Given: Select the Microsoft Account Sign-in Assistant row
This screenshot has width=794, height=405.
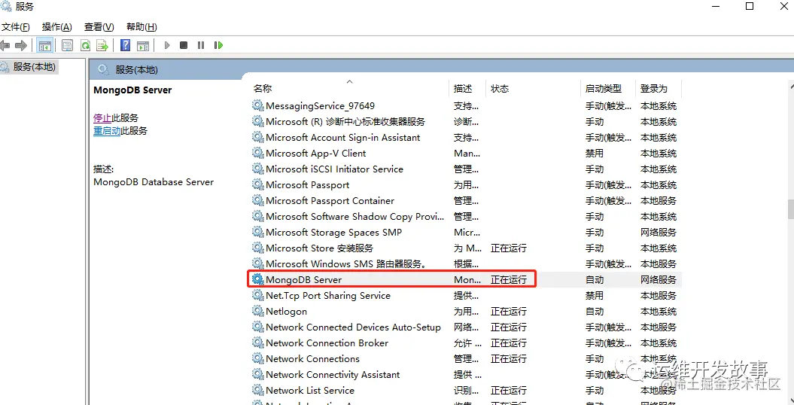Looking at the screenshot, I should click(467, 138).
